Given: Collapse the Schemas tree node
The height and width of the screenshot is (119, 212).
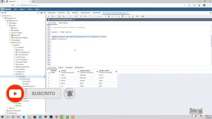Looking at the screenshot, I should pos(10,43).
